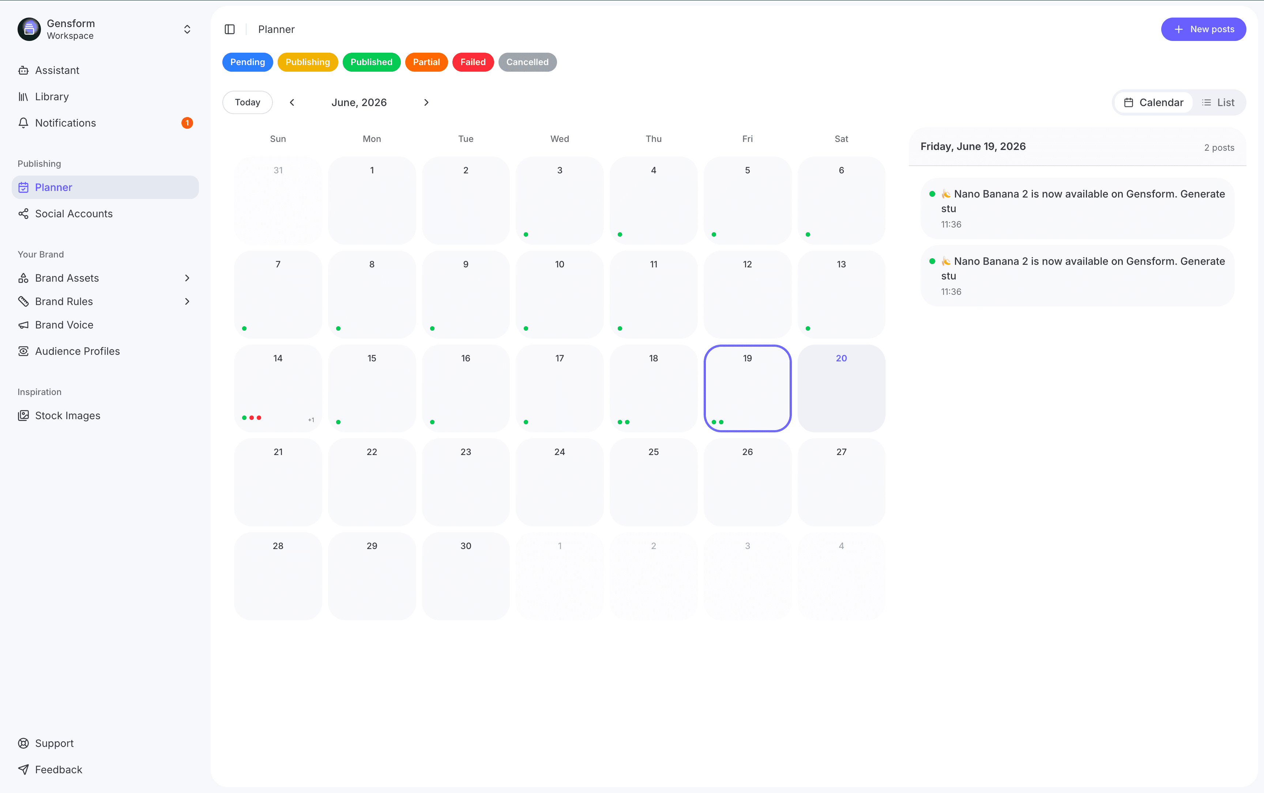Click the Library books icon
The height and width of the screenshot is (793, 1264).
[23, 97]
